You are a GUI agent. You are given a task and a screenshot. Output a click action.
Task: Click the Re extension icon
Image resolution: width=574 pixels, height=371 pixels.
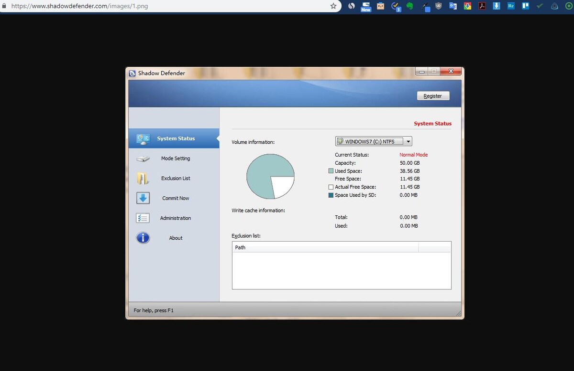[511, 6]
